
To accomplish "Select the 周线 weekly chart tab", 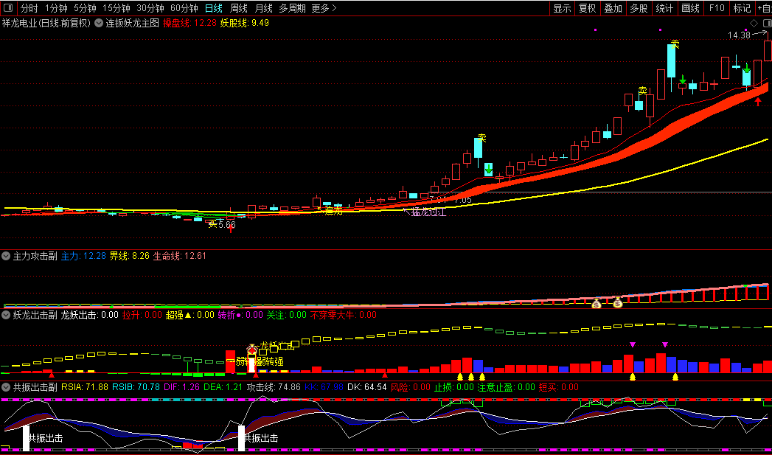I will click(239, 8).
